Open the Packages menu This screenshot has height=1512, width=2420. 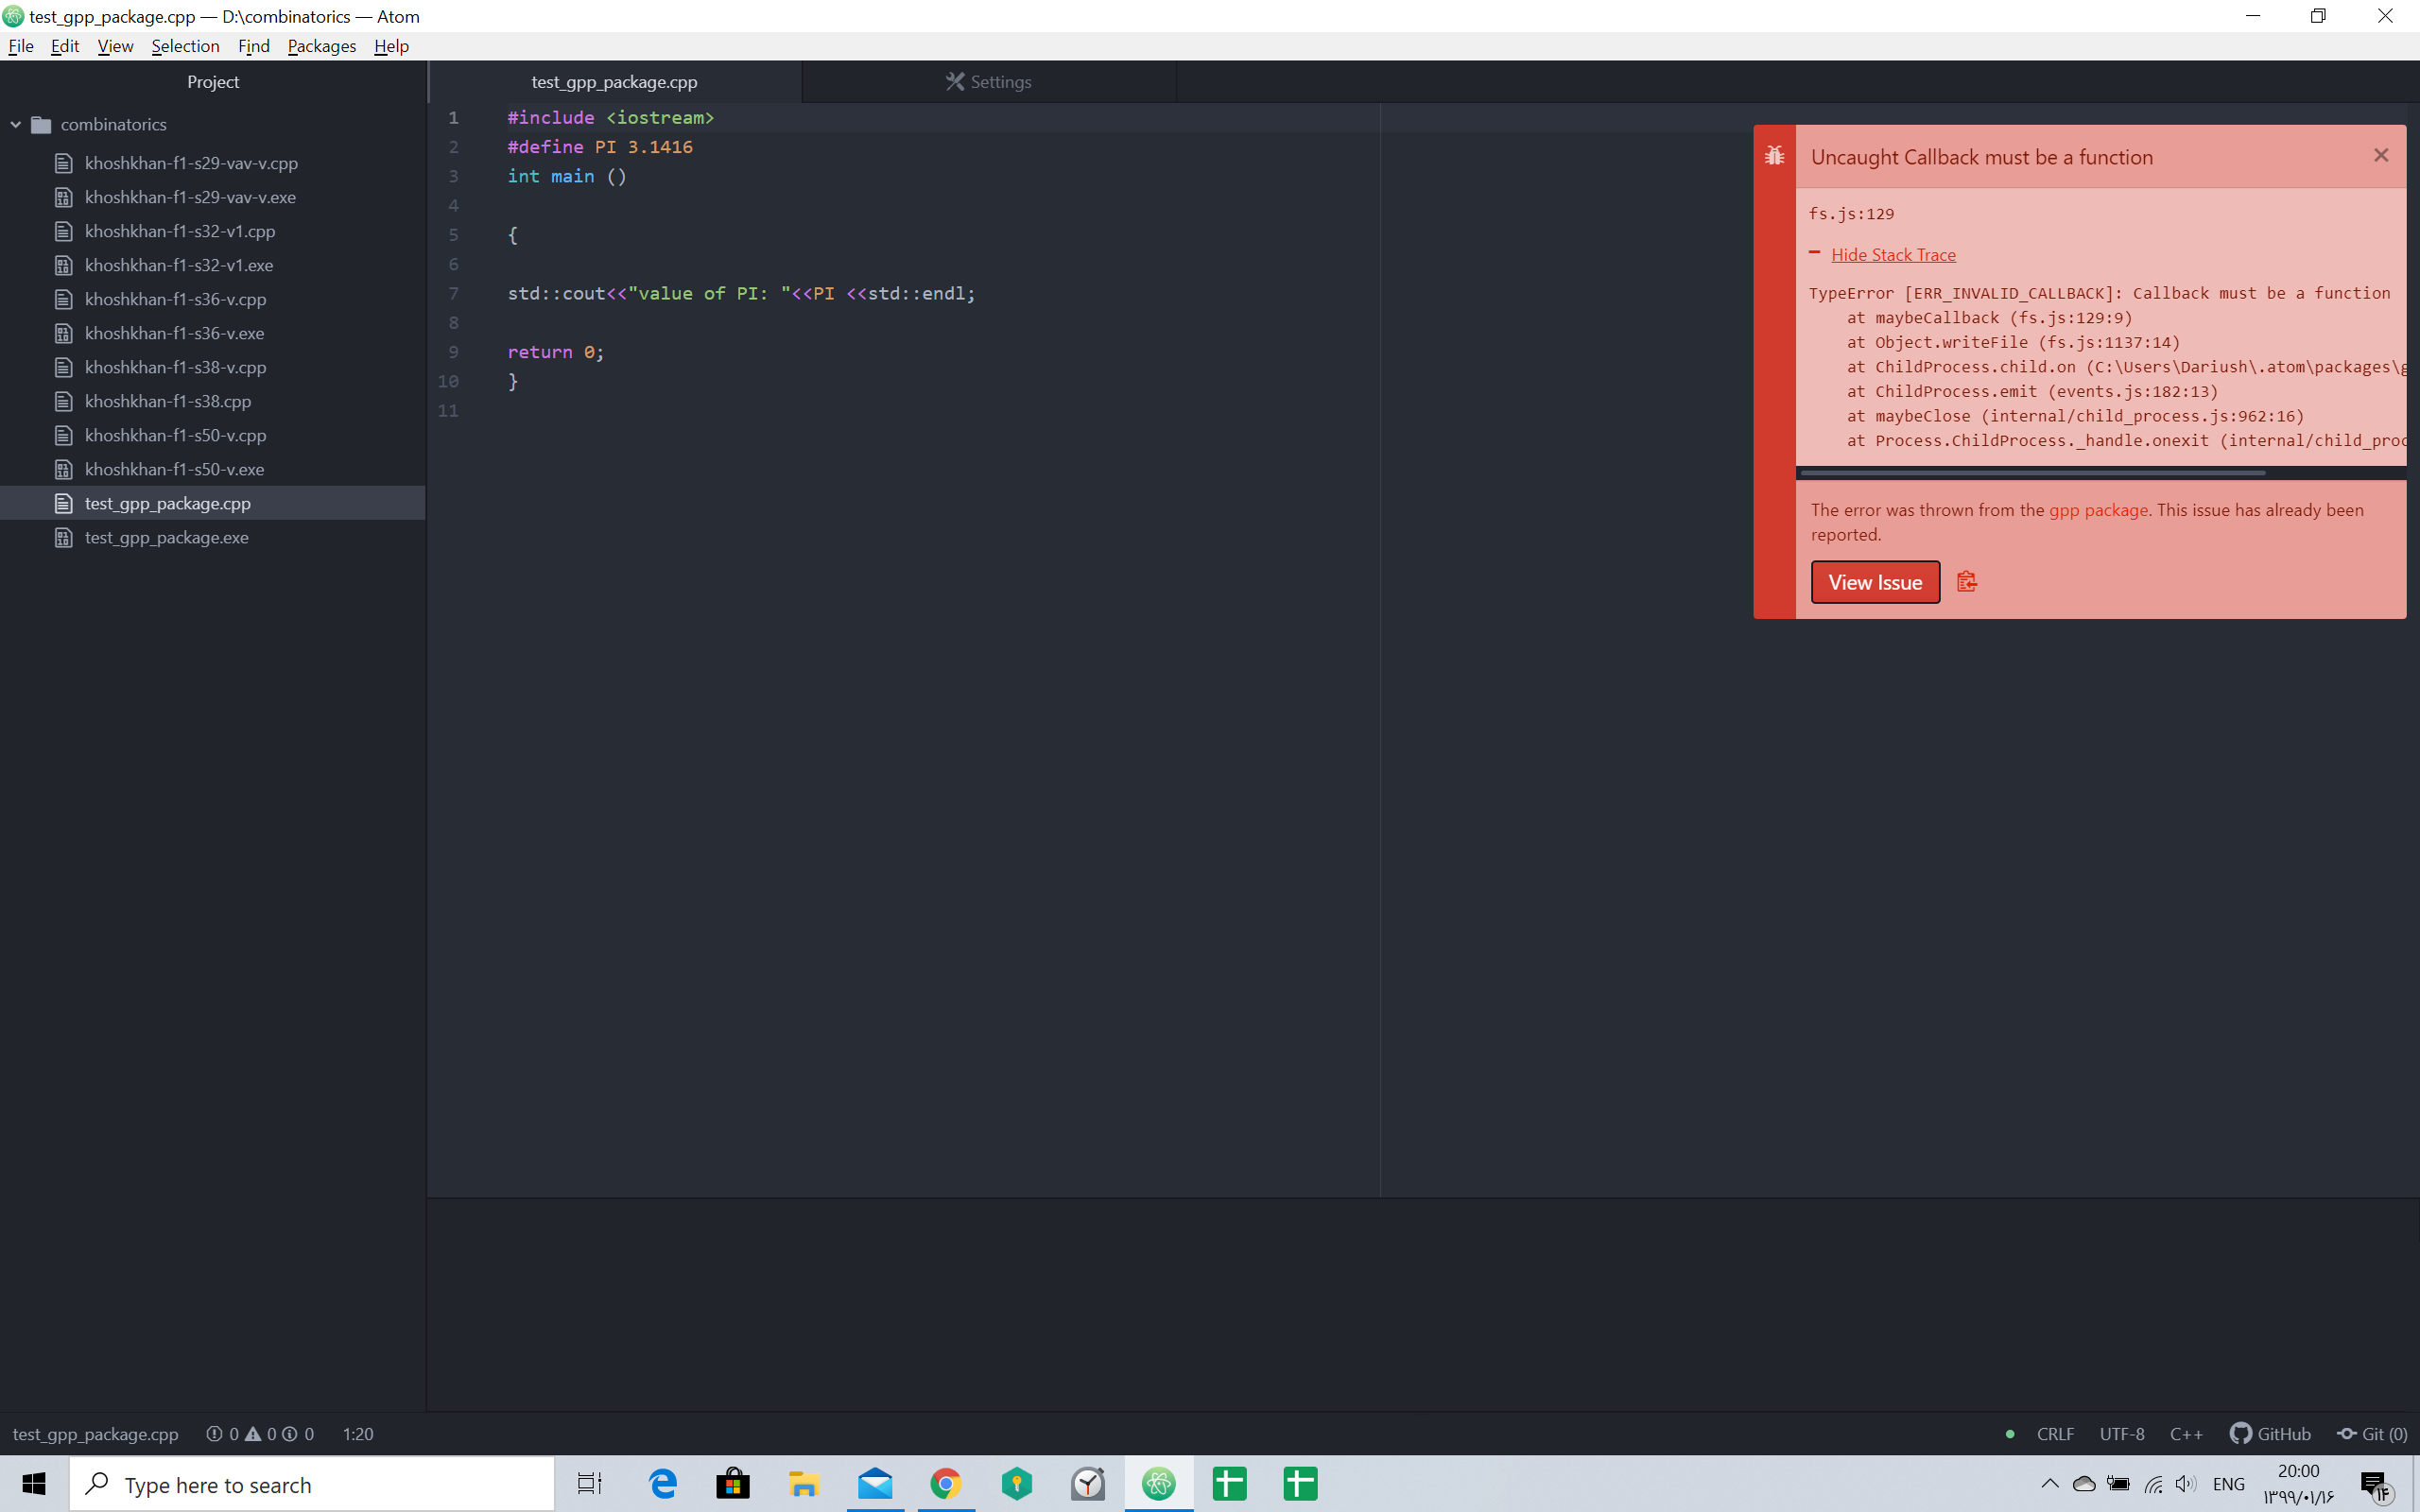(x=321, y=46)
